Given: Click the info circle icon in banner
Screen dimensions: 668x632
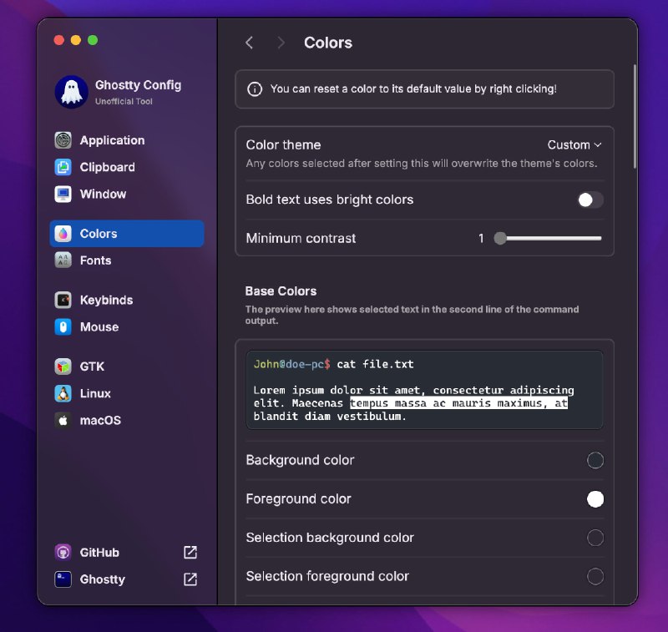Looking at the screenshot, I should (x=255, y=89).
